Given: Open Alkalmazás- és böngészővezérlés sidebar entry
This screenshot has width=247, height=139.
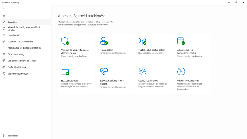Looking at the screenshot, I should pos(26,48).
